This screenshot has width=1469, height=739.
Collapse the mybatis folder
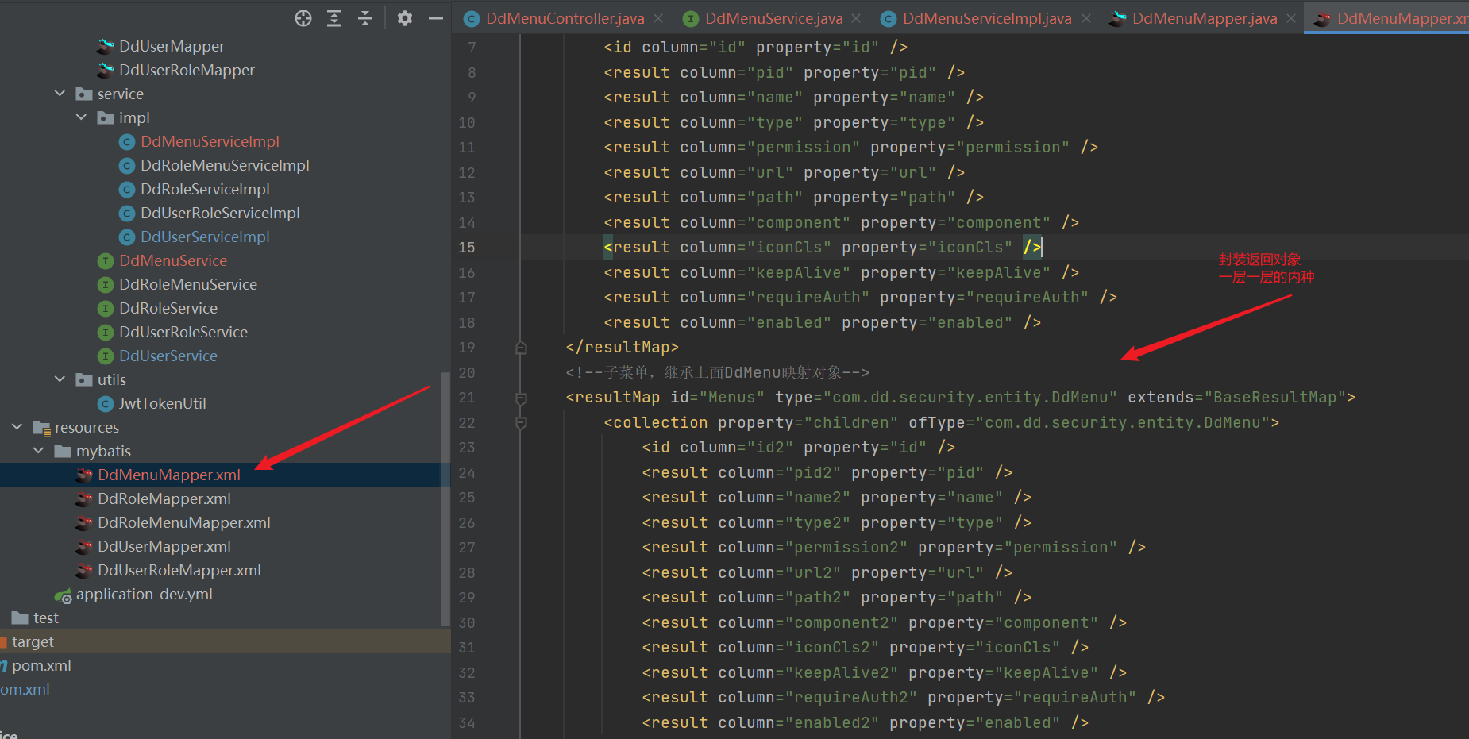click(39, 450)
